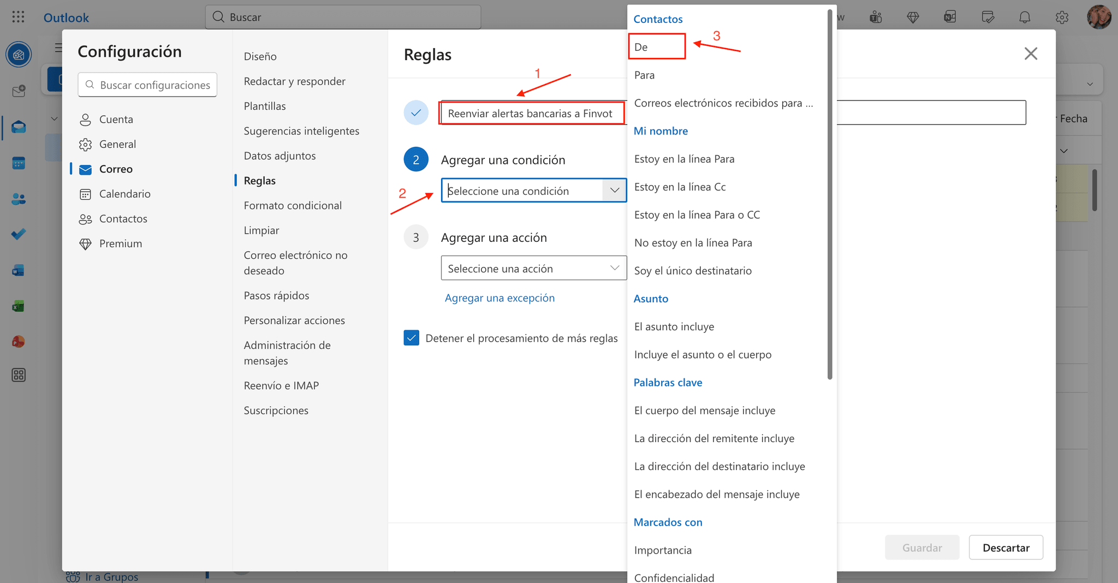Open the Seleccione una condición dropdown
The width and height of the screenshot is (1118, 583).
click(x=533, y=191)
